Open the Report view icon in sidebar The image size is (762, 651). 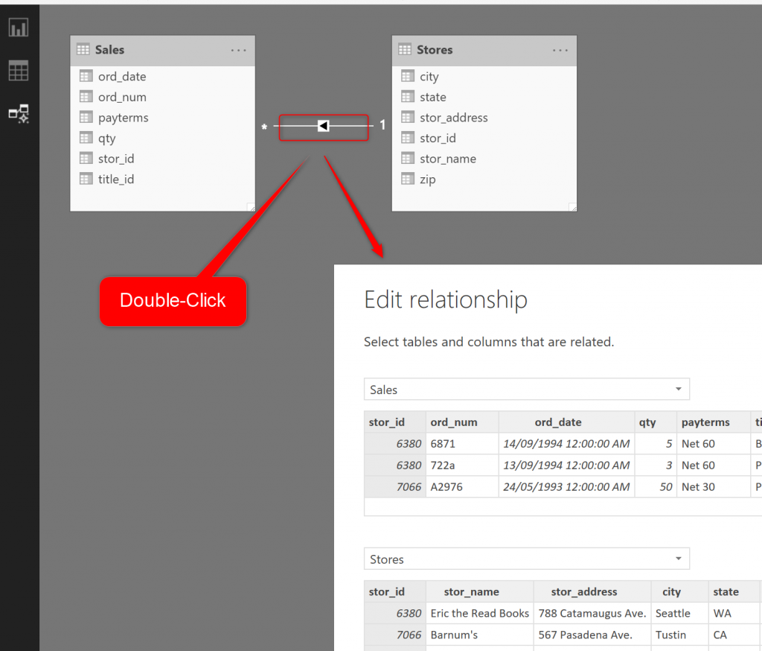pyautogui.click(x=19, y=28)
